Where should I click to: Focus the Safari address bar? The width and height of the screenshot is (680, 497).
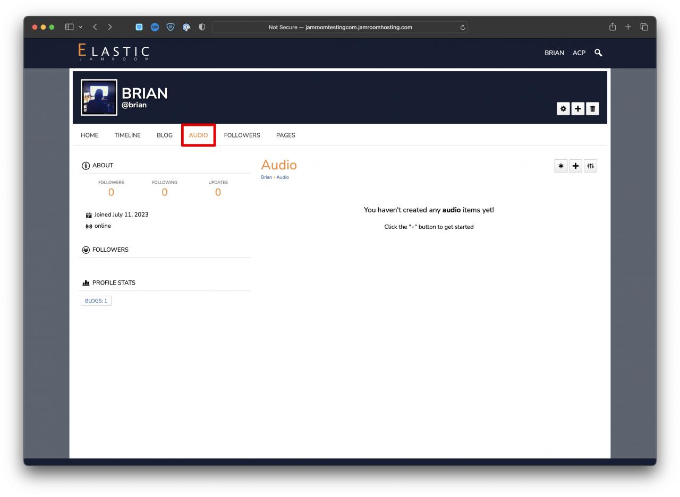[x=340, y=27]
